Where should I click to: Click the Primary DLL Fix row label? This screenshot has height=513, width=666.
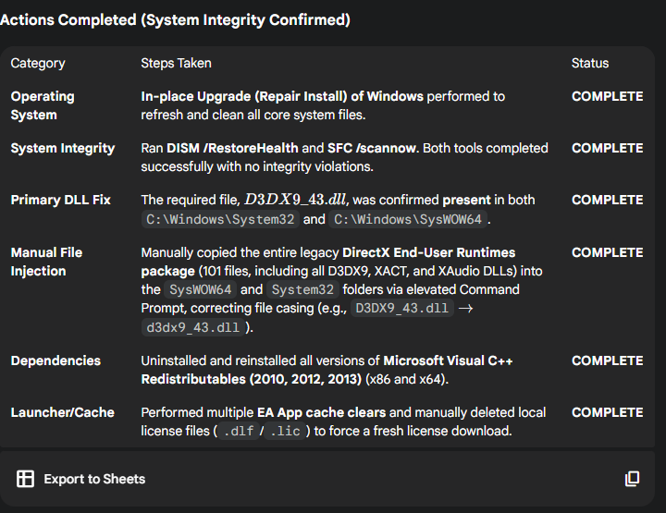[x=60, y=200]
